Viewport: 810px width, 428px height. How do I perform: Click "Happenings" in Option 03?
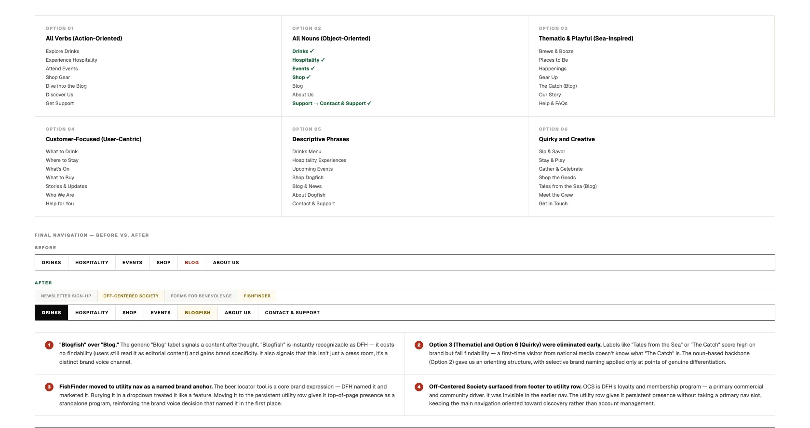(x=553, y=69)
